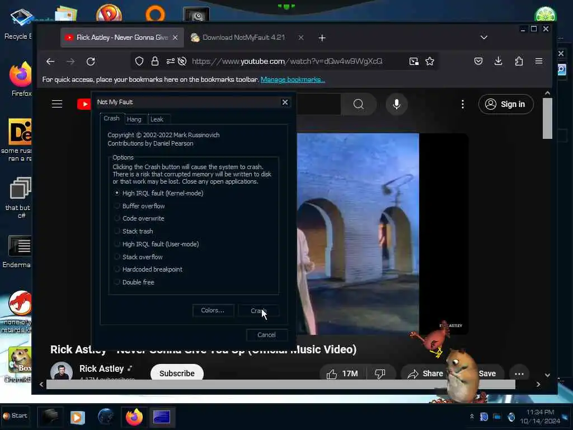
Task: Show hidden system tray icons chevron
Action: coord(472,417)
